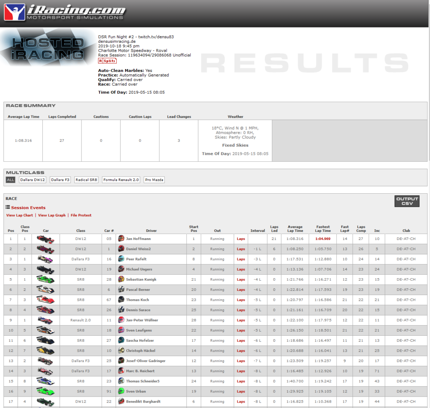Open driver profile for Pascal Berner

(x=138, y=290)
